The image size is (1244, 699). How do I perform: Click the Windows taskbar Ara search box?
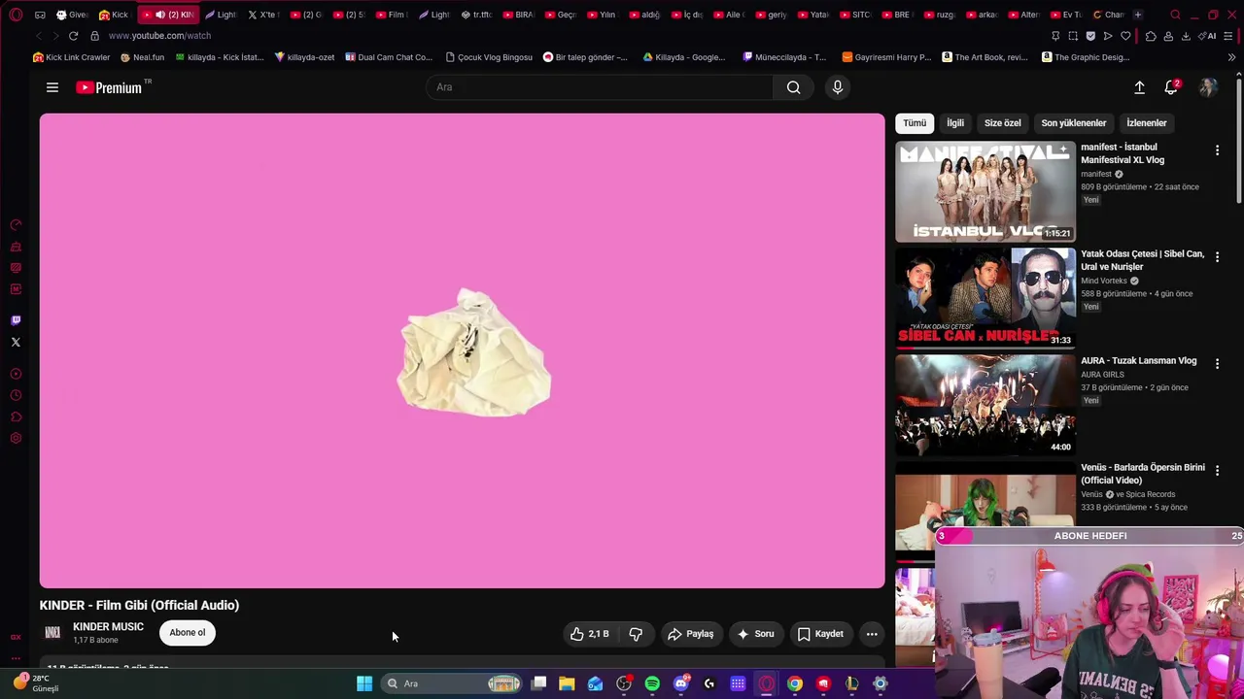pyautogui.click(x=452, y=683)
